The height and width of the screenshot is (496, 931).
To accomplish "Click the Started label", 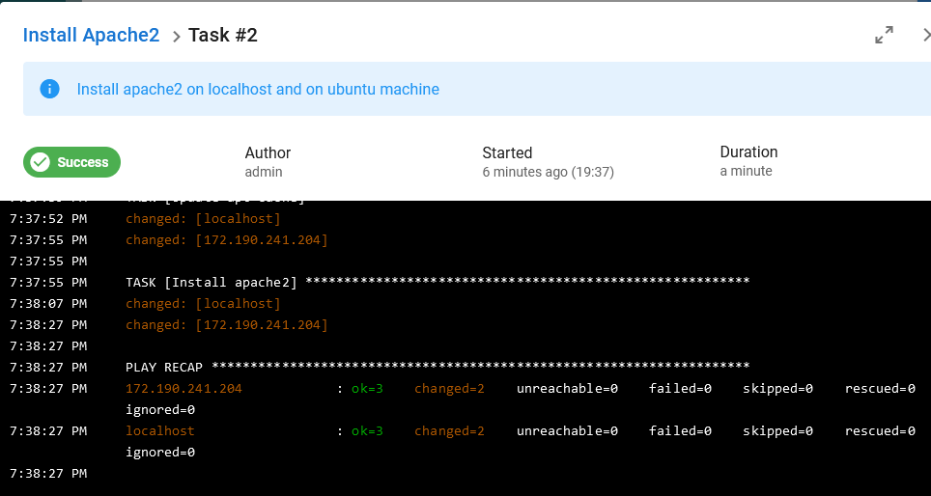I will pos(507,153).
